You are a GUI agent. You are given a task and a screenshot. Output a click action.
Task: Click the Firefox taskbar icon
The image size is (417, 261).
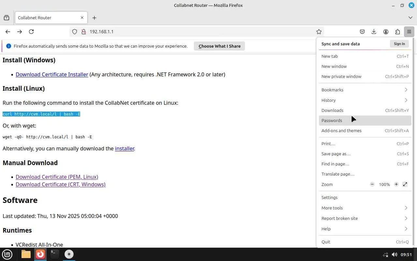40,254
